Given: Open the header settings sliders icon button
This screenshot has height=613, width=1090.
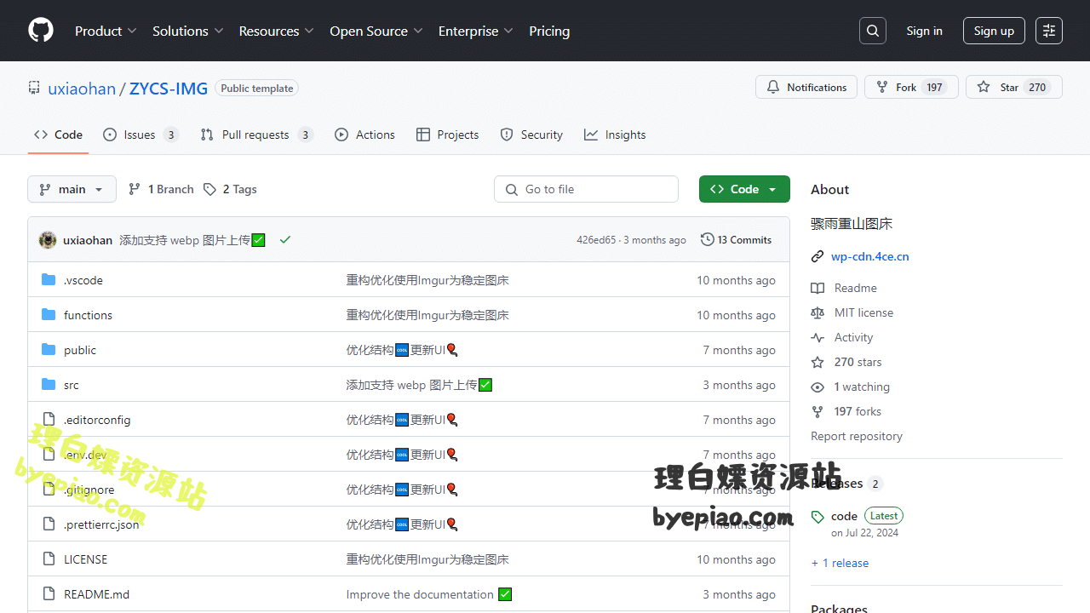Looking at the screenshot, I should [1049, 31].
